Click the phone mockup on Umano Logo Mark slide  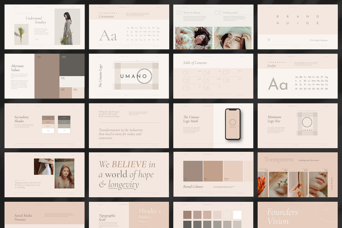(233, 124)
